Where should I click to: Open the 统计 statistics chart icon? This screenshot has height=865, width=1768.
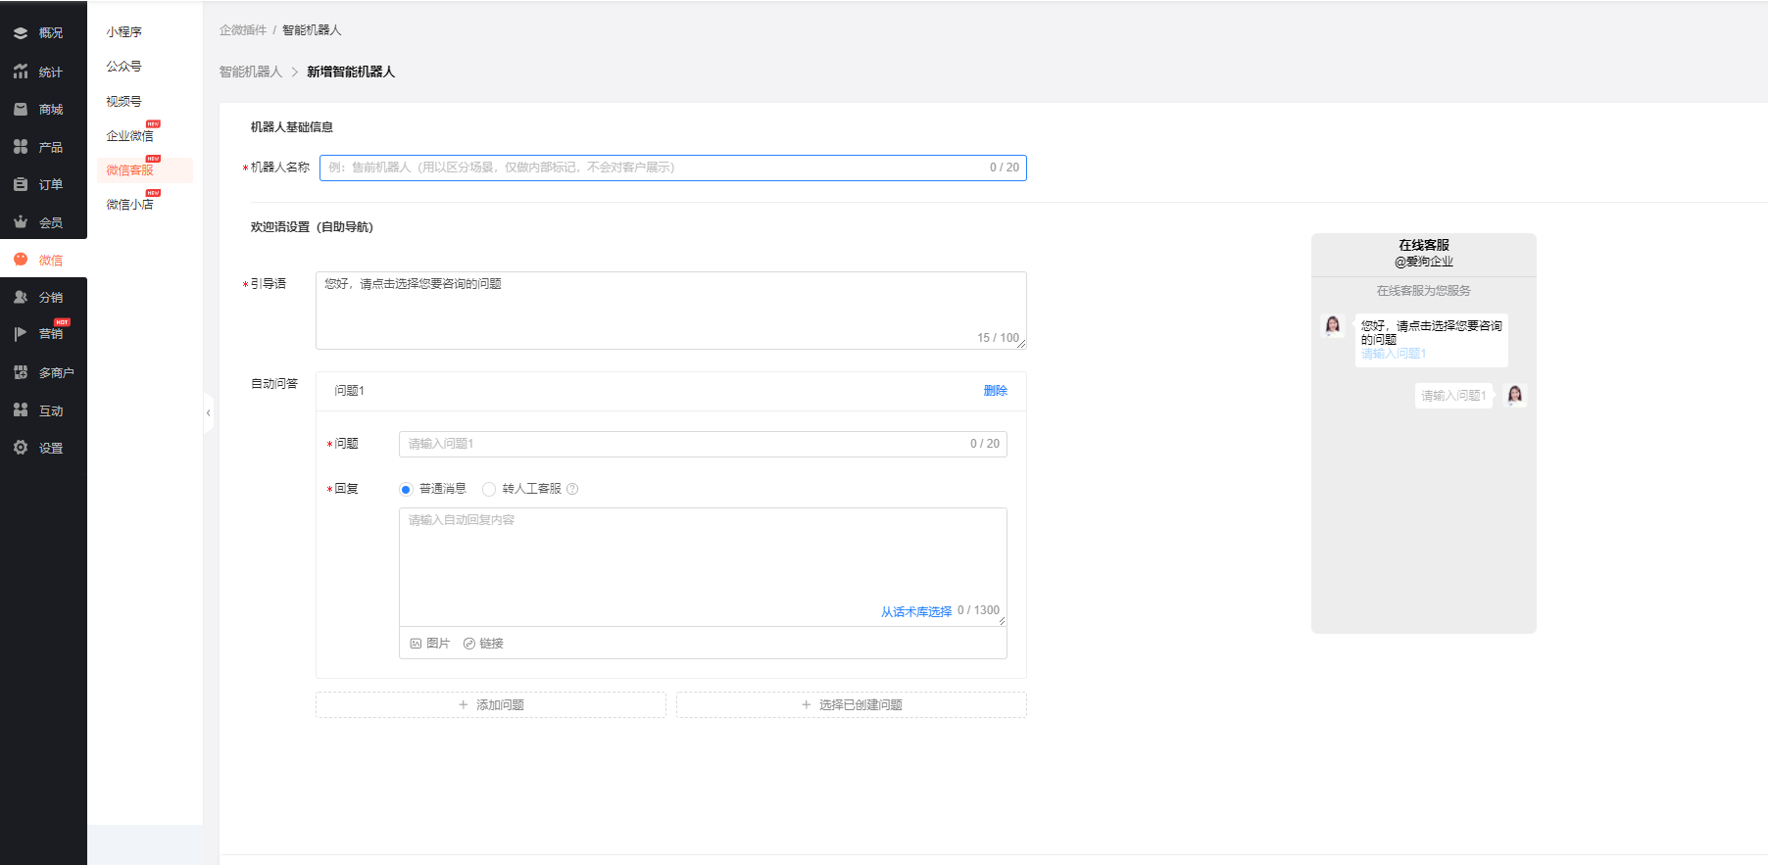21,72
